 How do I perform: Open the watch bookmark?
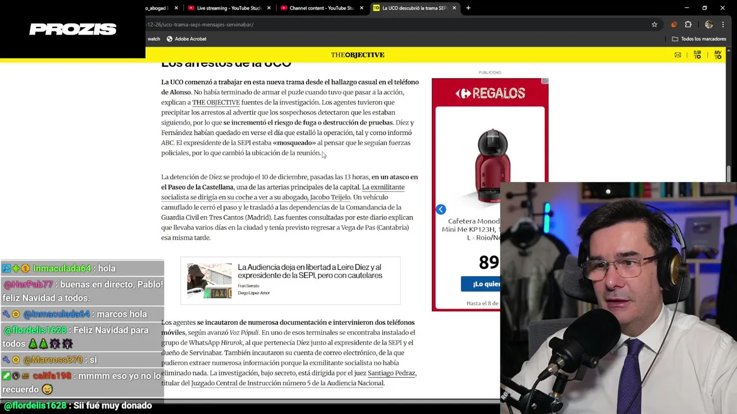pos(154,39)
